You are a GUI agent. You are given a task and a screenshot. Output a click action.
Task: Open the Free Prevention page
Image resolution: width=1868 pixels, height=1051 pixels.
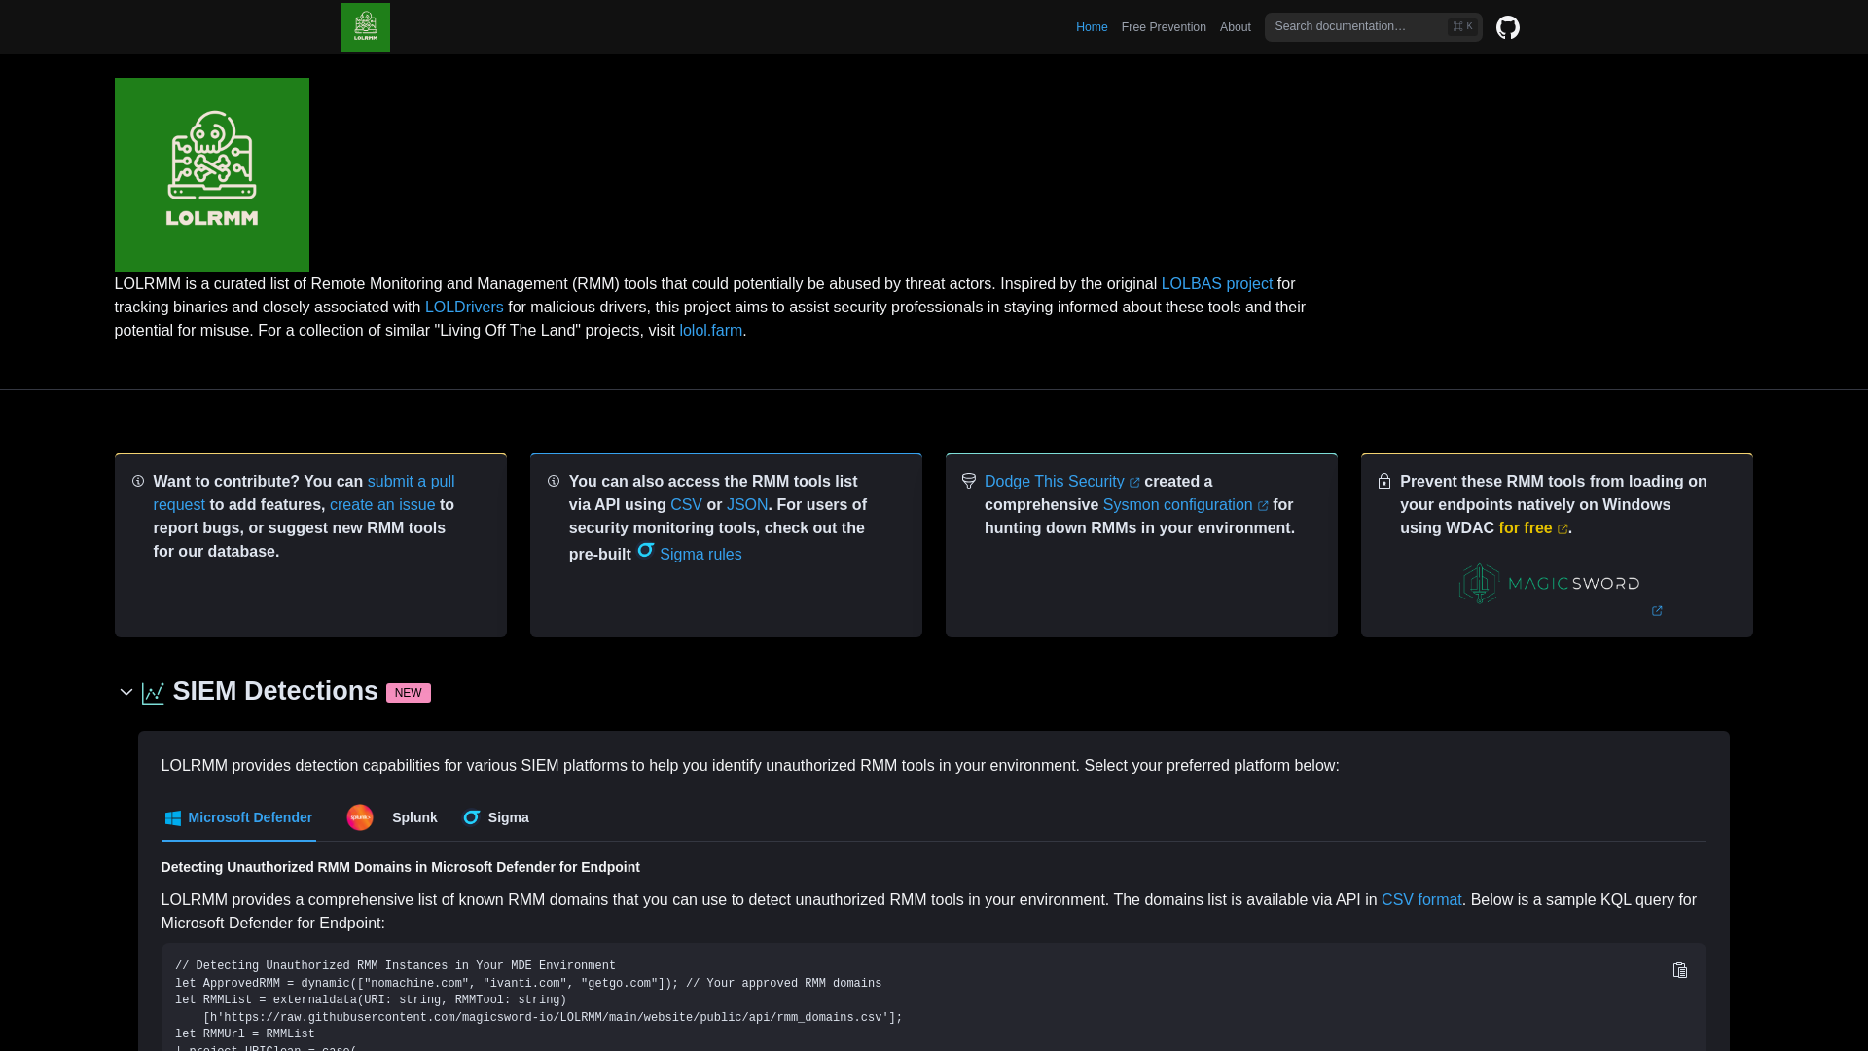[x=1164, y=27]
